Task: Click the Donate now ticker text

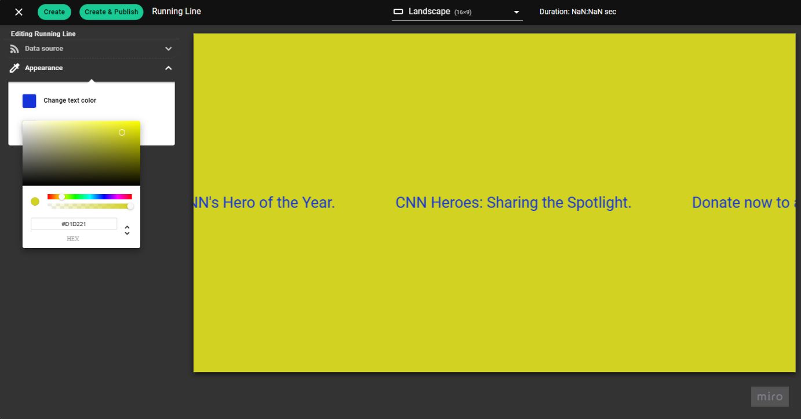Action: pos(744,203)
